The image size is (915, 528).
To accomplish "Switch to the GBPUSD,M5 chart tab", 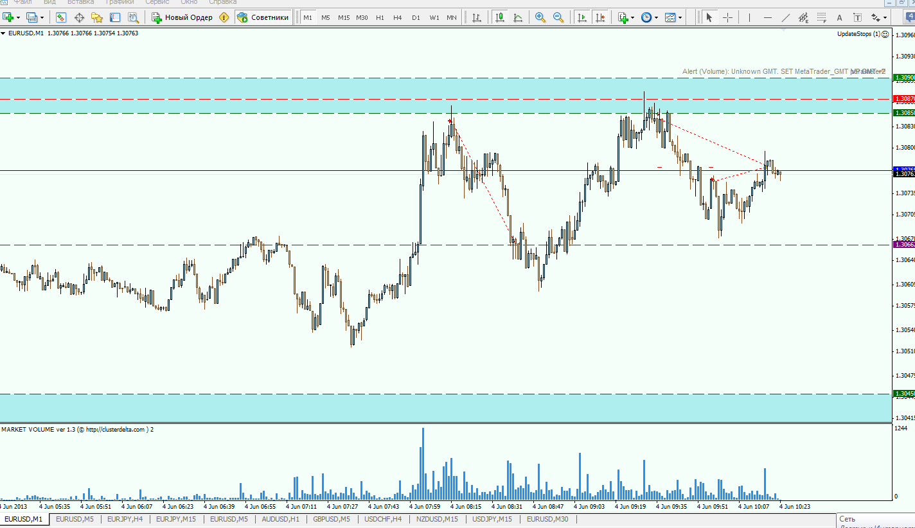I will click(332, 519).
